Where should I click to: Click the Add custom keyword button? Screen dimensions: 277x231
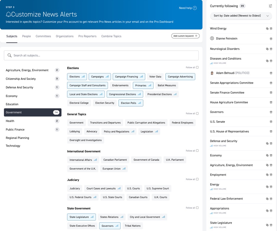(185, 35)
